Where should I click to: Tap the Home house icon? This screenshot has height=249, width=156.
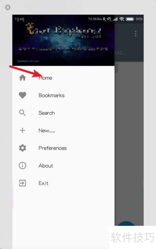[22, 78]
